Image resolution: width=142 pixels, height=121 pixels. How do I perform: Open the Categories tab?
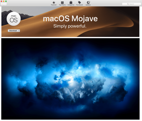coord(71,3)
